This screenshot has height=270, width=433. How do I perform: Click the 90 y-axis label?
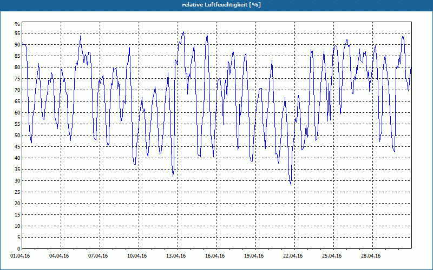click(x=17, y=45)
